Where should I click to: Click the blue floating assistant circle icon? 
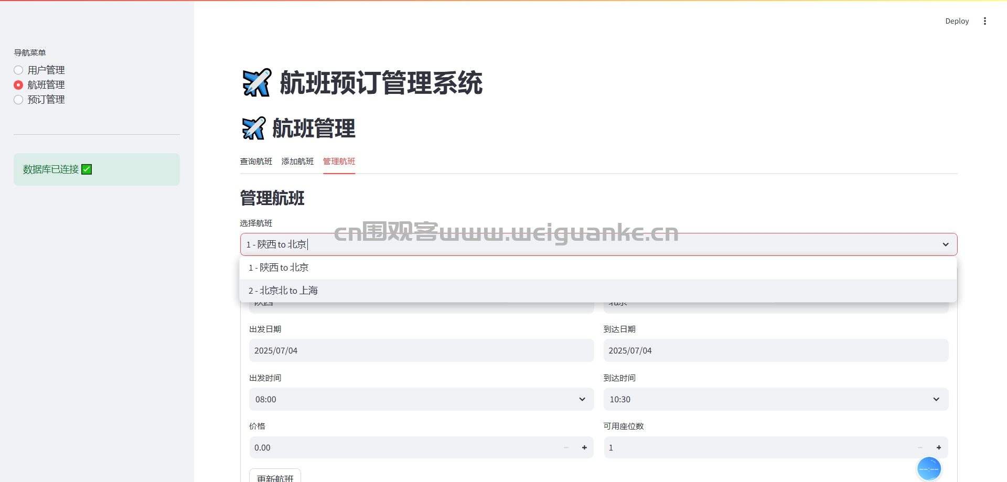click(x=929, y=468)
